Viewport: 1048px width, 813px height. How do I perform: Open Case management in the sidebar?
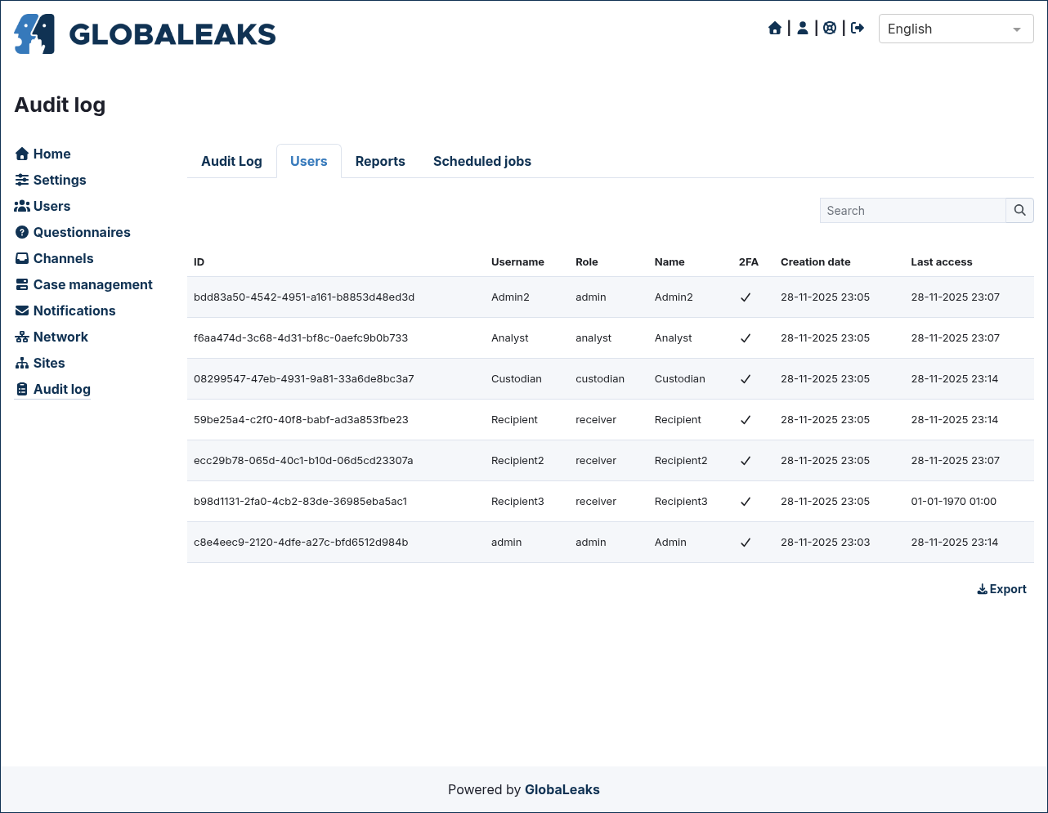(83, 284)
